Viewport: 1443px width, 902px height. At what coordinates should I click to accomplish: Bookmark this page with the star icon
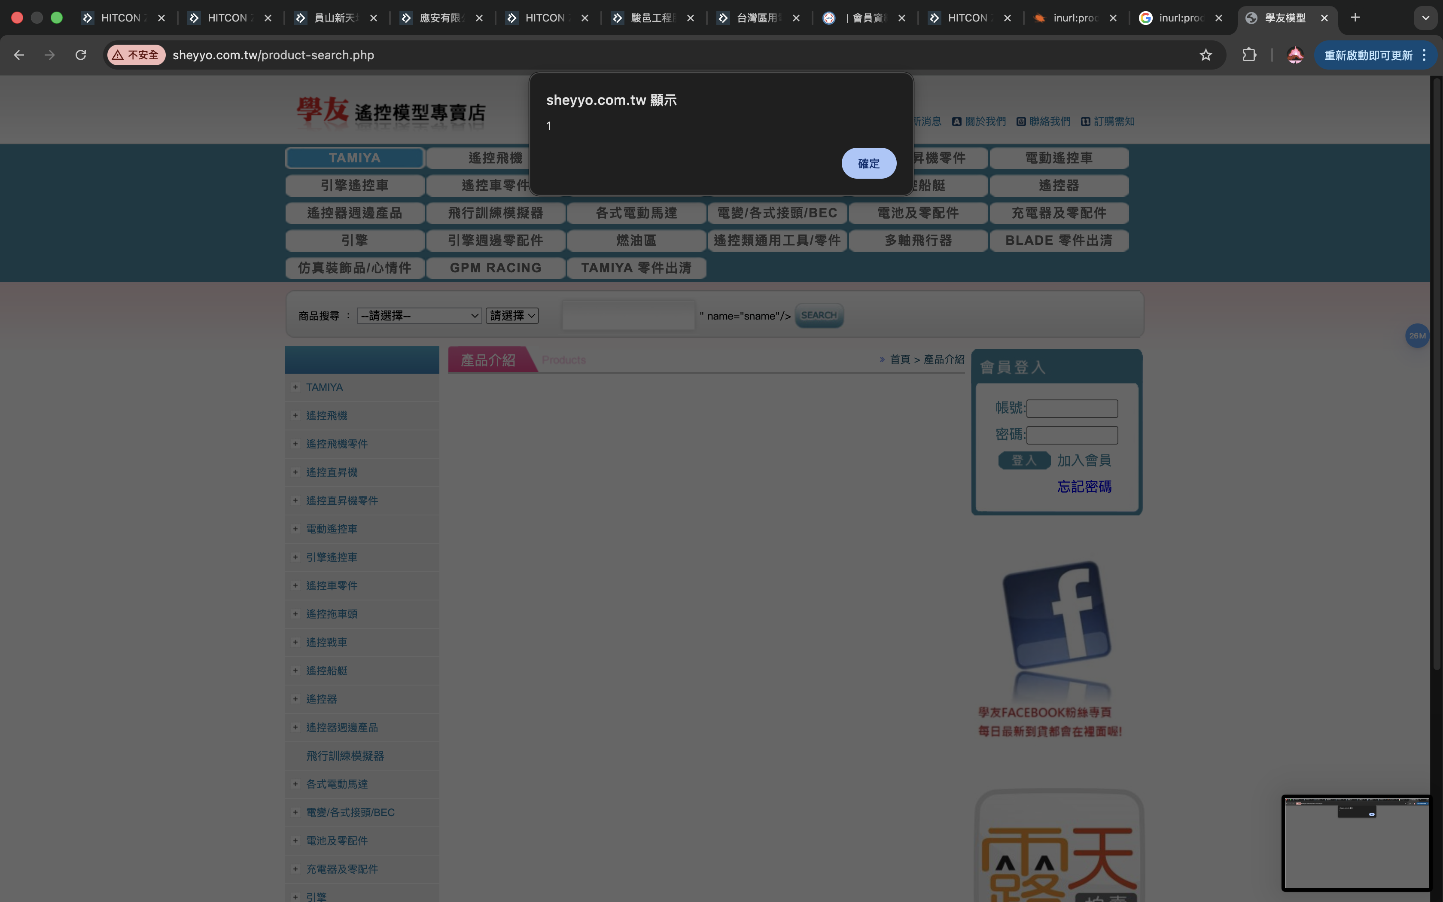click(1206, 55)
